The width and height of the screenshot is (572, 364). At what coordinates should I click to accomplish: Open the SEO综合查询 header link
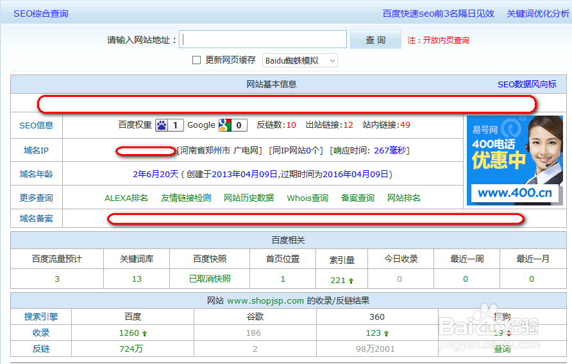pyautogui.click(x=41, y=13)
